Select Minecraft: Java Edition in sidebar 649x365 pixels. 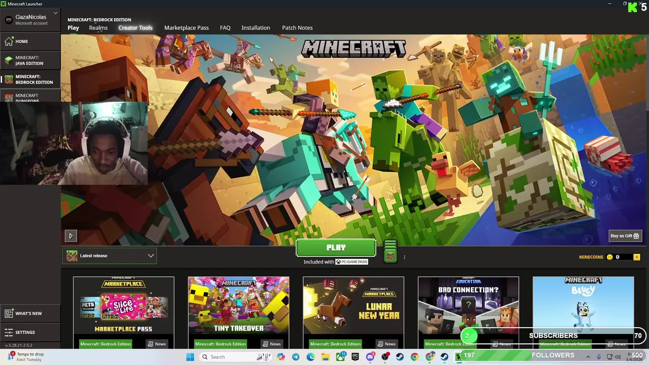pos(30,60)
